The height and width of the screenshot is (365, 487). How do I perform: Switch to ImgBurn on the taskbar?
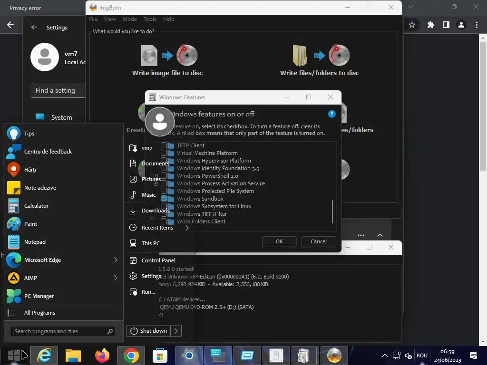point(334,355)
